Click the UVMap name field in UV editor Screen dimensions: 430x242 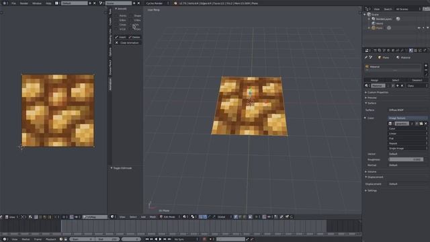click(95, 216)
